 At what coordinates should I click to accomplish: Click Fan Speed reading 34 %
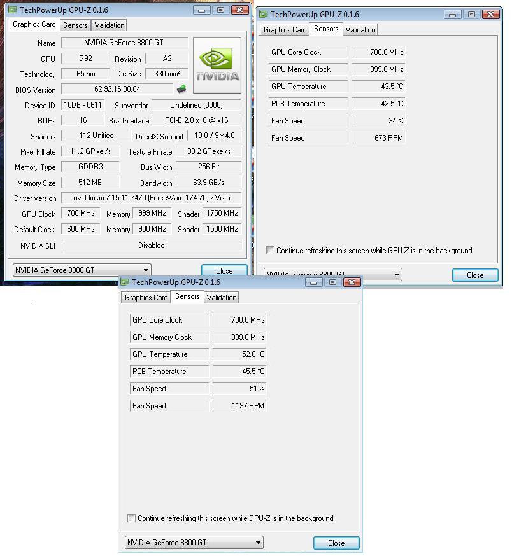pos(378,121)
